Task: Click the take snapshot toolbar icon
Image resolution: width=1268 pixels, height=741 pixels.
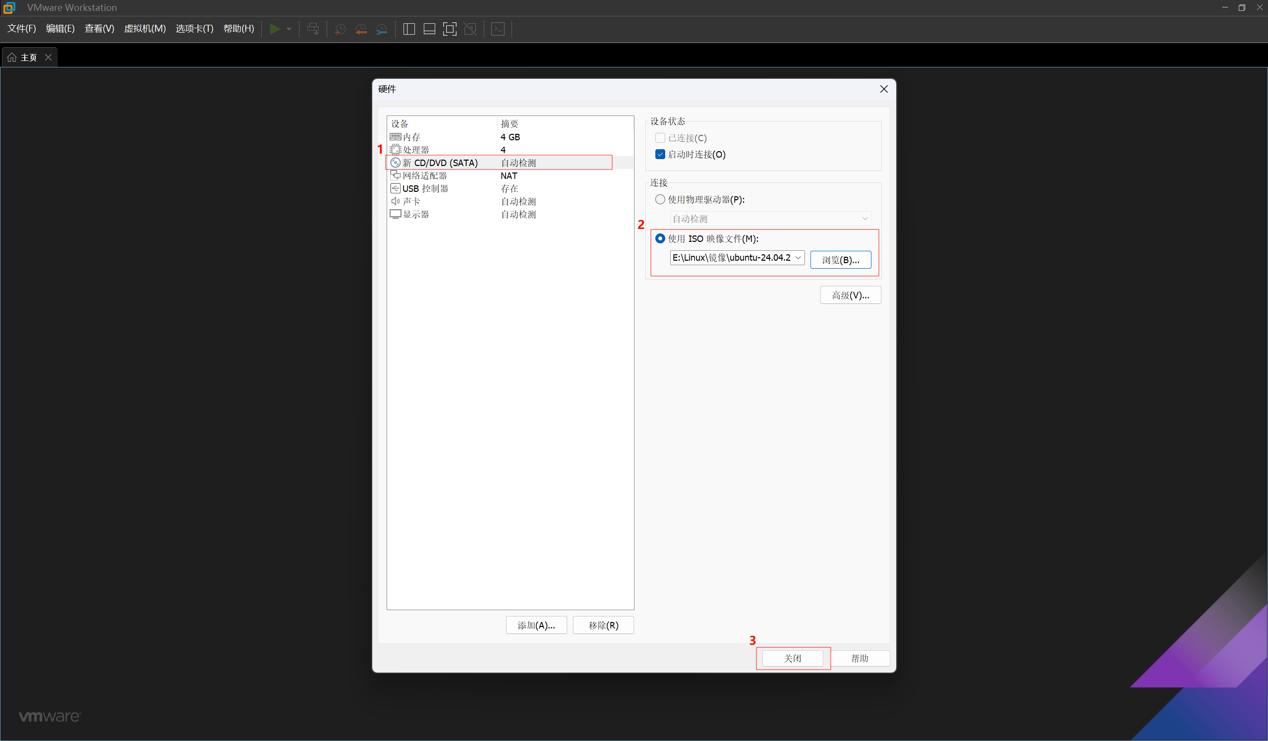Action: 340,29
